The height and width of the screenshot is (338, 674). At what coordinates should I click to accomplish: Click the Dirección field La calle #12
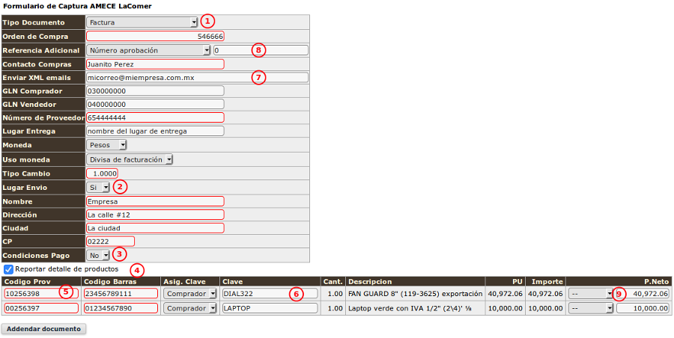155,215
